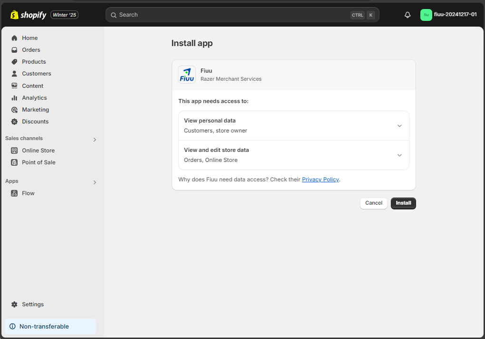The image size is (485, 339).
Task: Click the Orders inbox icon
Action: click(x=14, y=50)
